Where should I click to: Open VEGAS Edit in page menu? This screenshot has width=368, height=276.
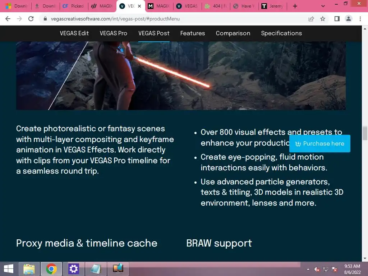(74, 33)
